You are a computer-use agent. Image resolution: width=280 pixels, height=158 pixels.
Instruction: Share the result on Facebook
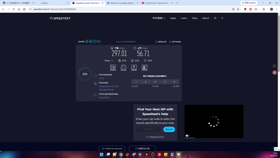[x=95, y=41]
